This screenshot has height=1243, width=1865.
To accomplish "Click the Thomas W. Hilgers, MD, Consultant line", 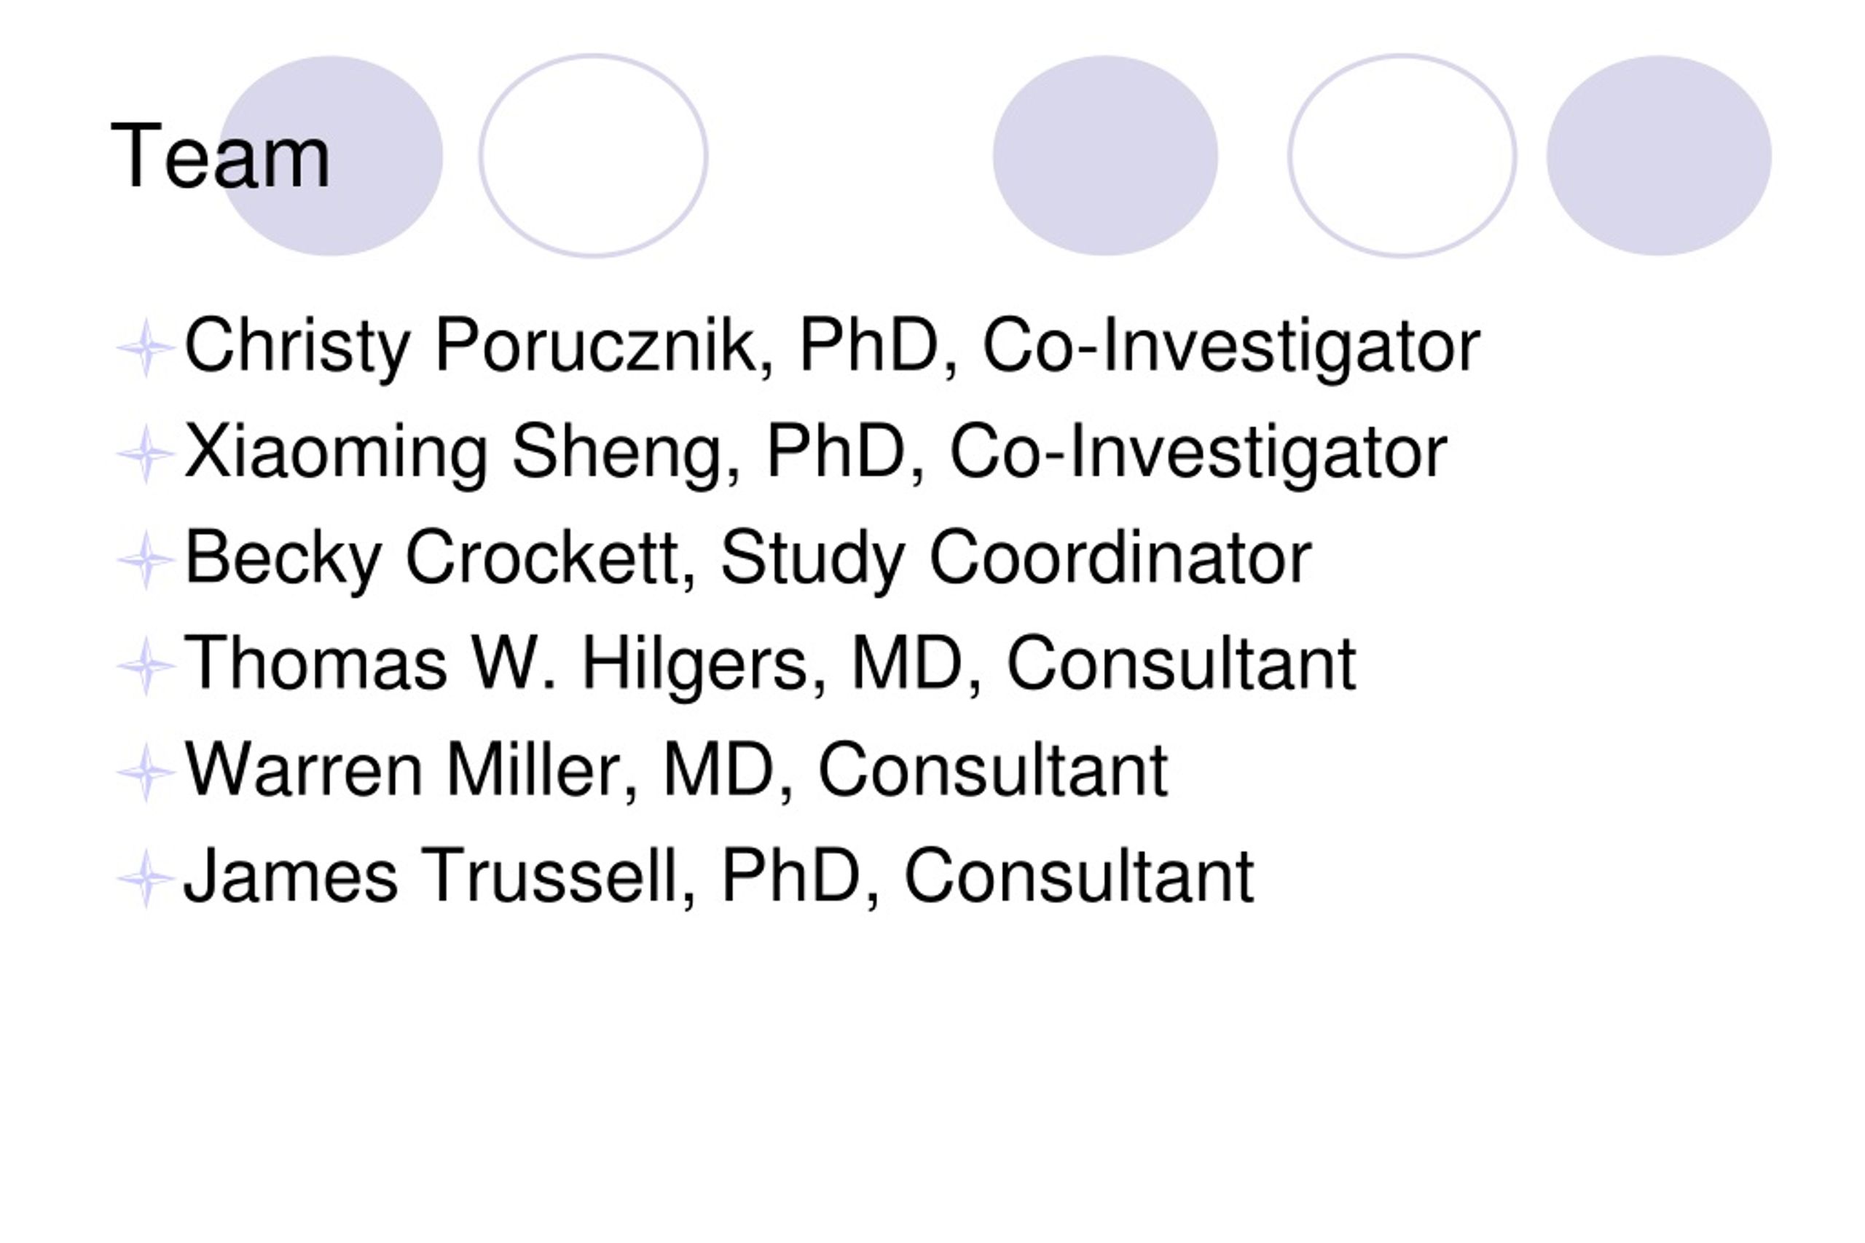I will tap(770, 665).
